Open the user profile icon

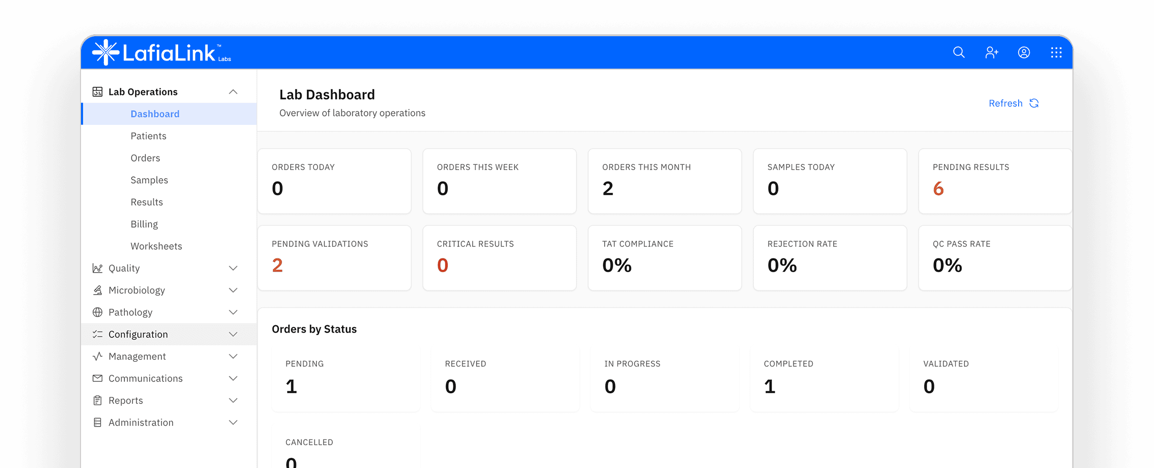pos(1024,52)
